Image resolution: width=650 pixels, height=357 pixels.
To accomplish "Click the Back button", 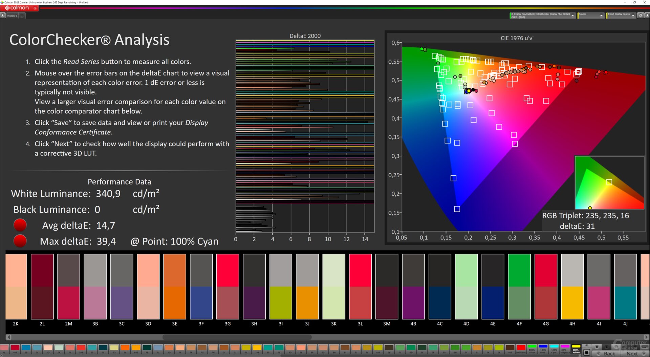I will (607, 354).
